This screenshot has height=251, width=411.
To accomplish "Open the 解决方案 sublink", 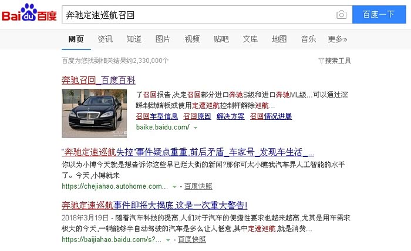I will [230, 116].
